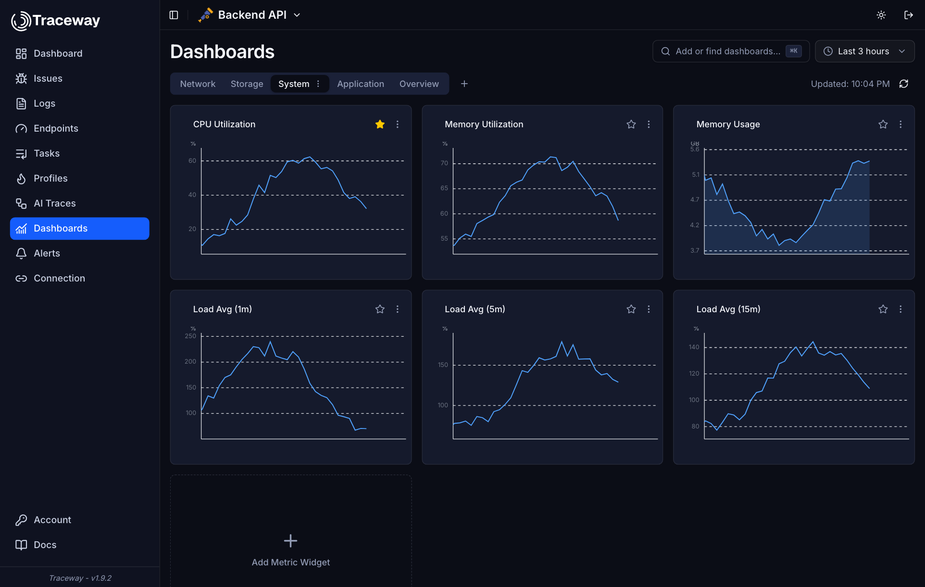
Task: Favorite the Memory Utilization widget
Action: [x=631, y=124]
